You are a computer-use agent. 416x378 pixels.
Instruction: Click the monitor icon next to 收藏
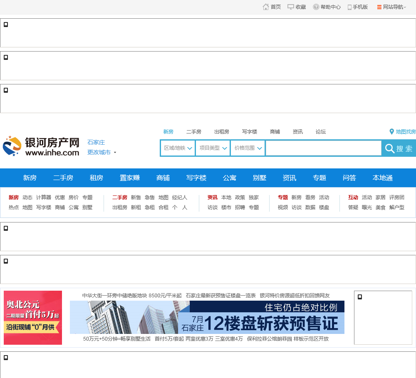click(x=291, y=7)
